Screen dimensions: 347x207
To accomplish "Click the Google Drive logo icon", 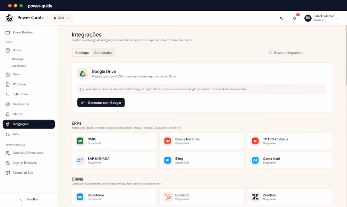I will [83, 74].
